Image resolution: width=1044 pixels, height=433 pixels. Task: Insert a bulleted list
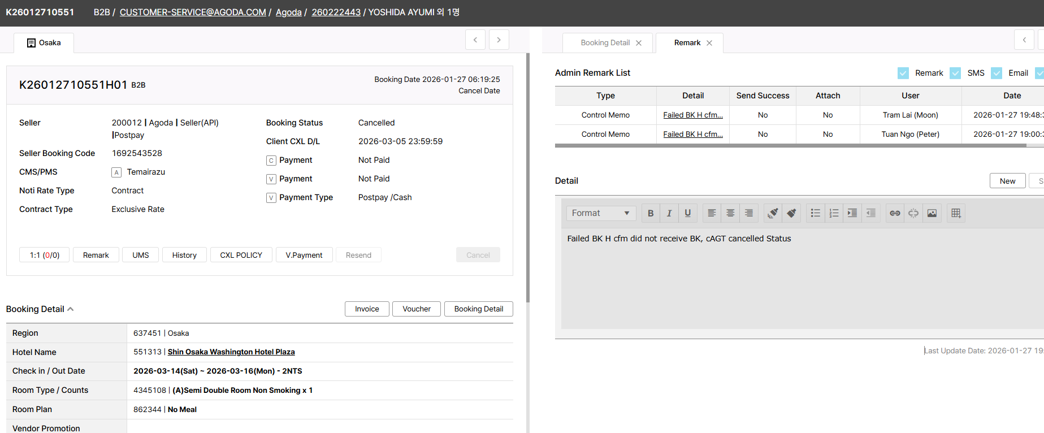(815, 213)
